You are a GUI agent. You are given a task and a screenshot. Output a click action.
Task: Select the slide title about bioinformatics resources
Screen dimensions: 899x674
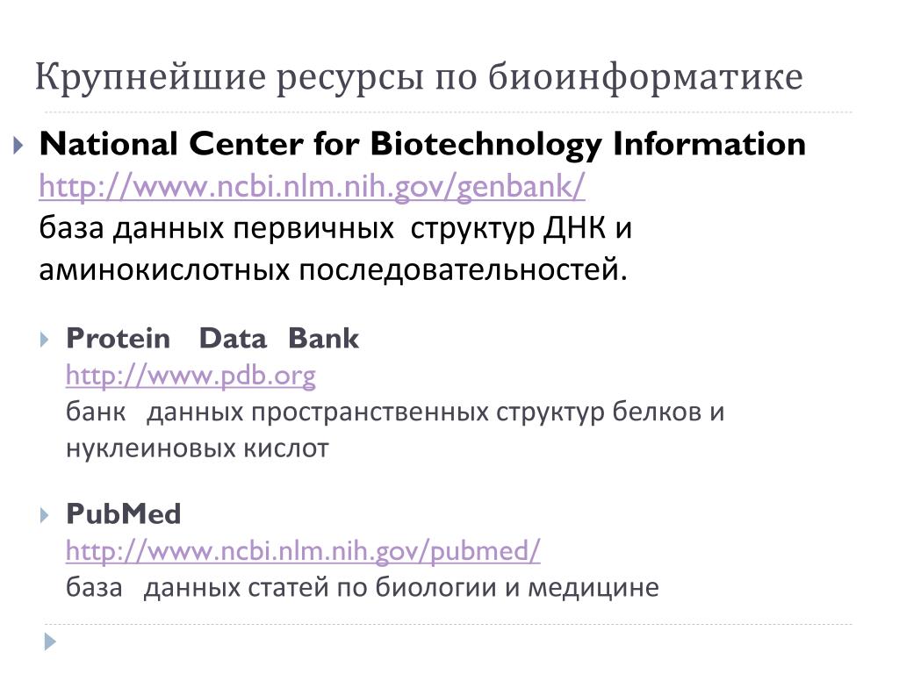point(419,77)
